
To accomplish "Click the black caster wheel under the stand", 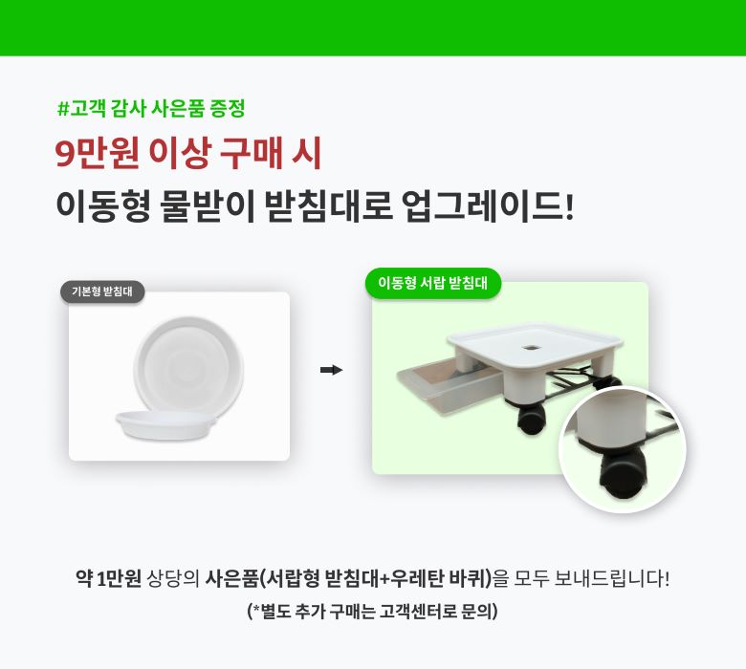I will click(531, 420).
